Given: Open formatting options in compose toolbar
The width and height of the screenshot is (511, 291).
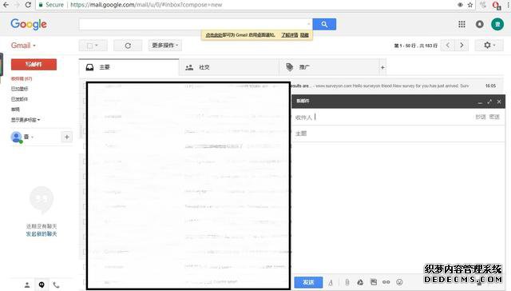Looking at the screenshot, I should pyautogui.click(x=331, y=282).
